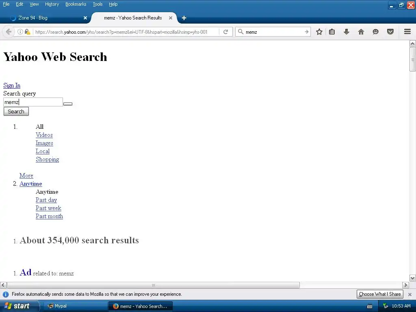Dismiss the Firefox data notification bar
This screenshot has width=416, height=312.
(x=409, y=294)
